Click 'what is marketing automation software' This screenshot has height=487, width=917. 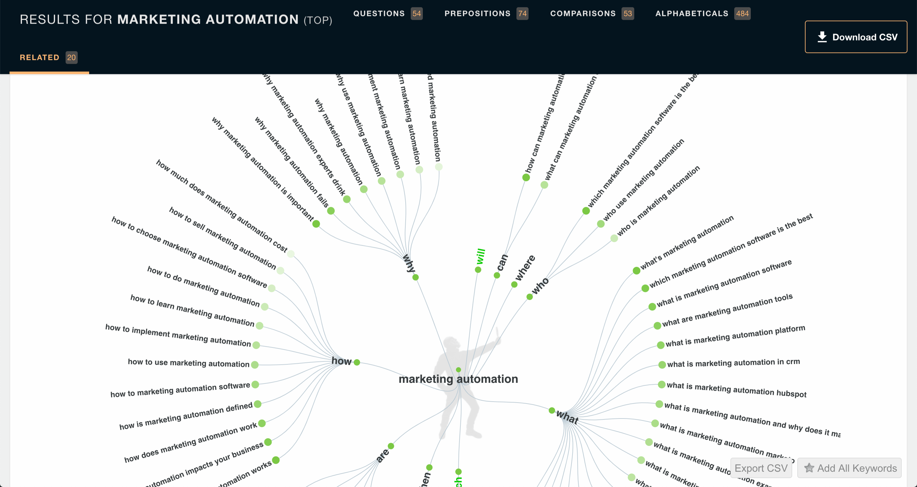click(x=724, y=283)
